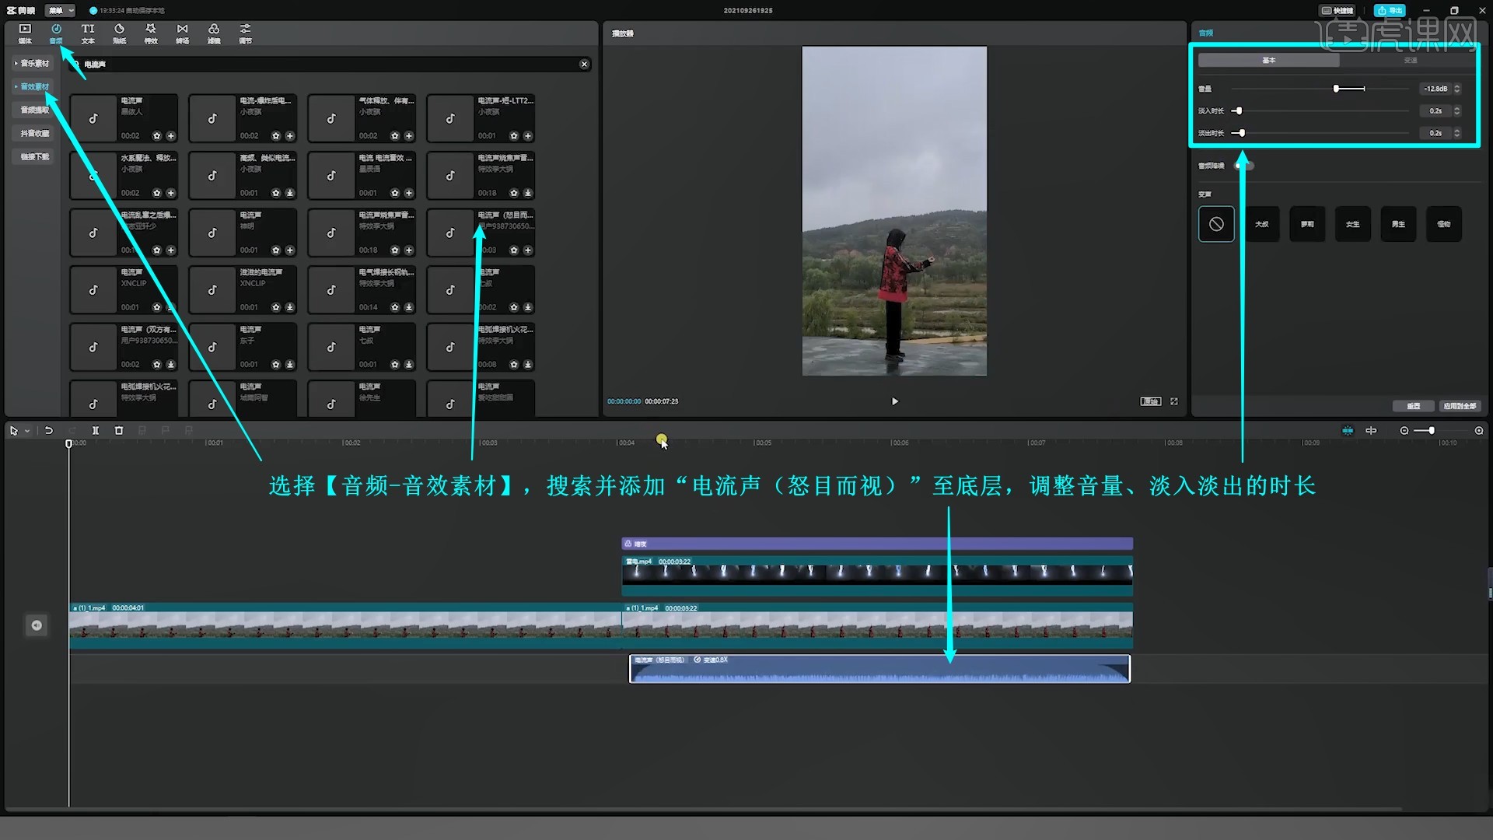This screenshot has width=1493, height=840.
Task: Select 抖音收藏 in the sidebar
Action: 35,133
